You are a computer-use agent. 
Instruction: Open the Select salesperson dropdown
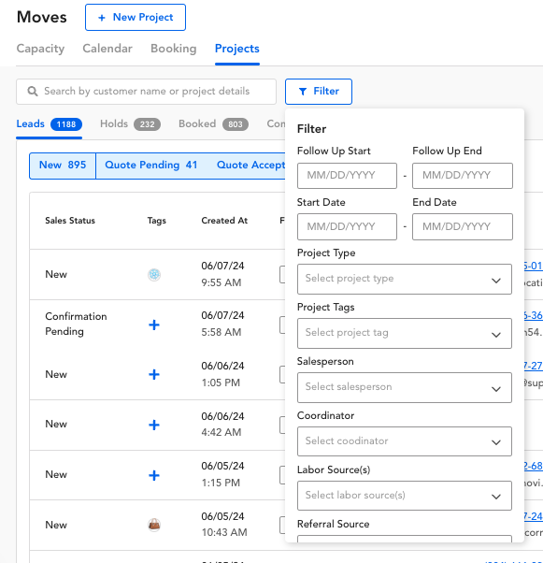[x=405, y=387]
